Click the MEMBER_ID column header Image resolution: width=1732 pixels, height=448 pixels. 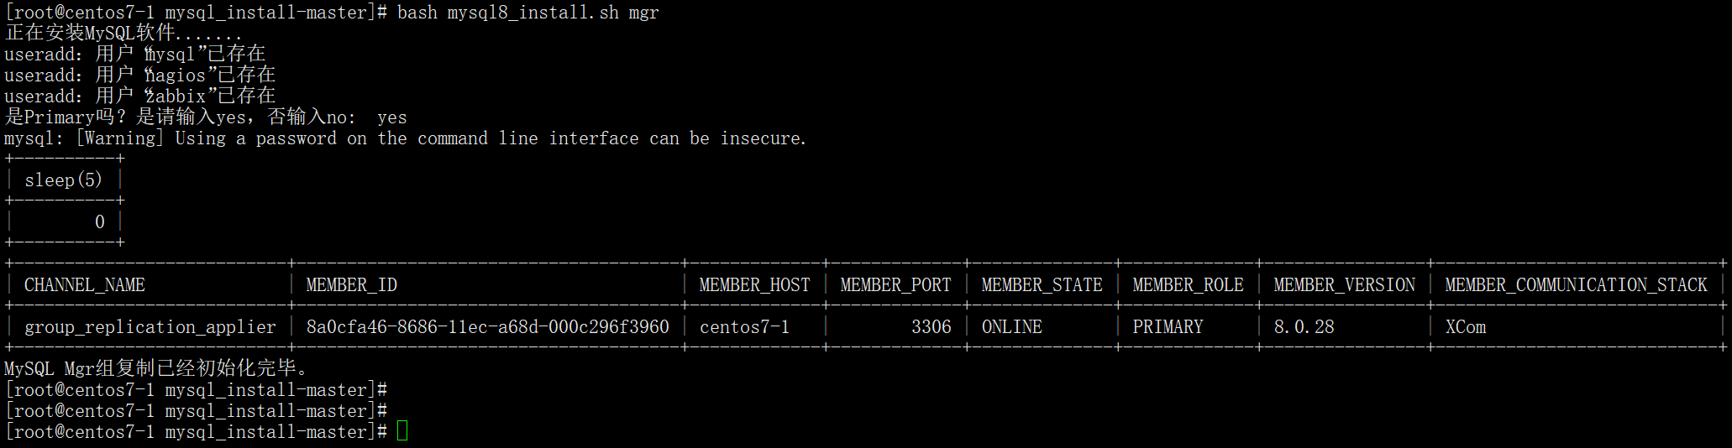tap(351, 285)
